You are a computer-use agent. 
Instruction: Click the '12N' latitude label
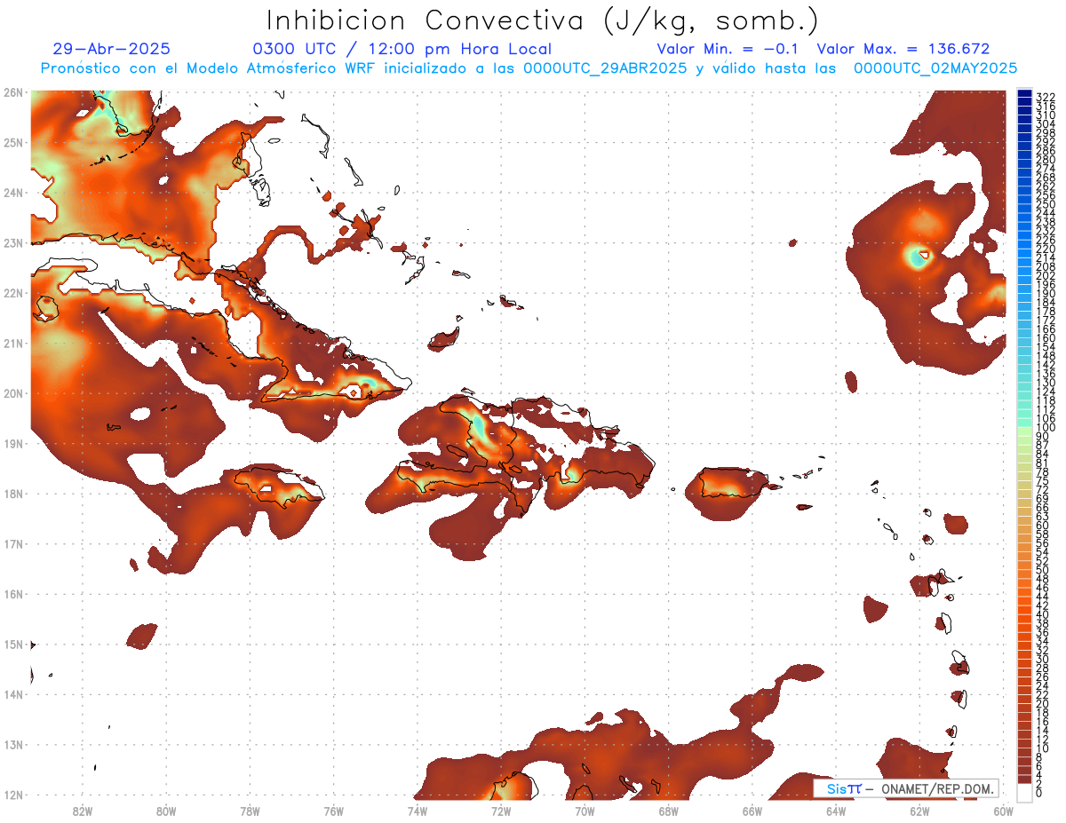click(12, 795)
